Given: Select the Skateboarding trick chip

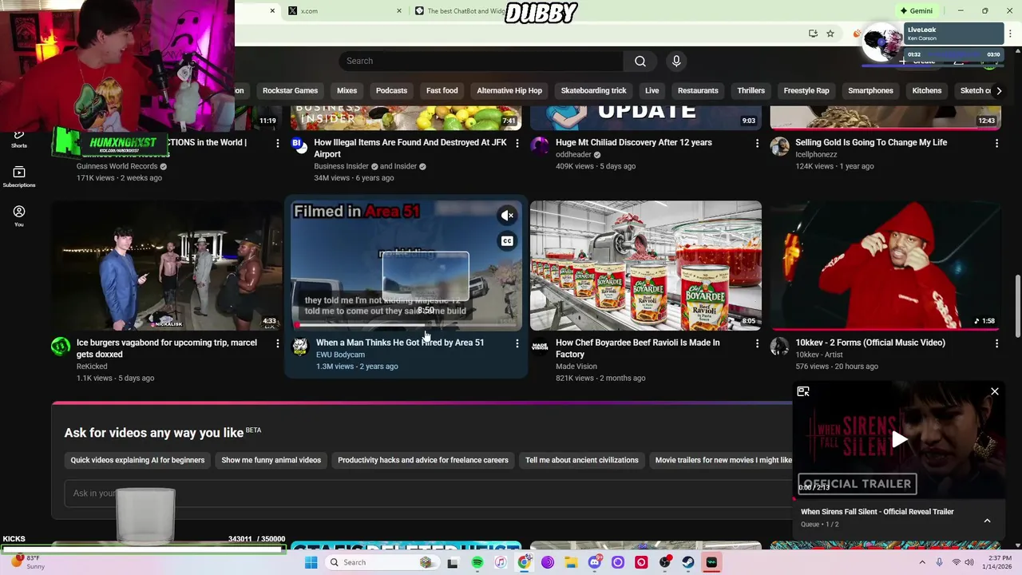Looking at the screenshot, I should (593, 90).
